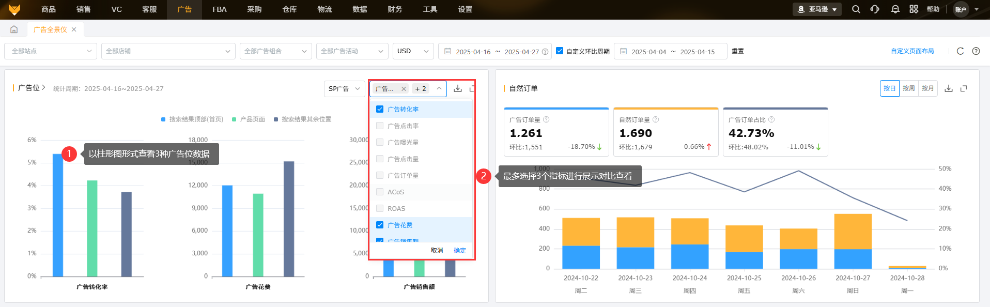Click the home icon tab
Viewport: 990px width, 307px height.
(x=14, y=29)
